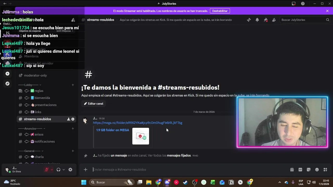Open the presentaciones channel
333x187 pixels.
pyautogui.click(x=46, y=105)
